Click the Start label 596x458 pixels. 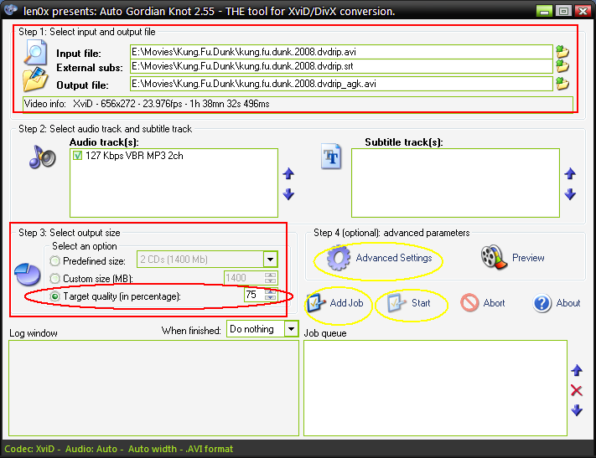(421, 303)
